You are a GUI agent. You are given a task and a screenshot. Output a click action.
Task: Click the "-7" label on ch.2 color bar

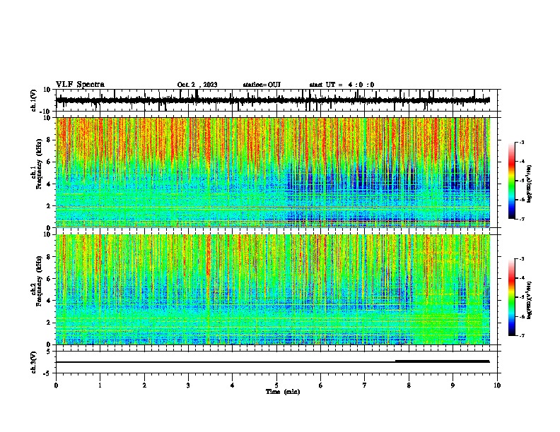522,335
